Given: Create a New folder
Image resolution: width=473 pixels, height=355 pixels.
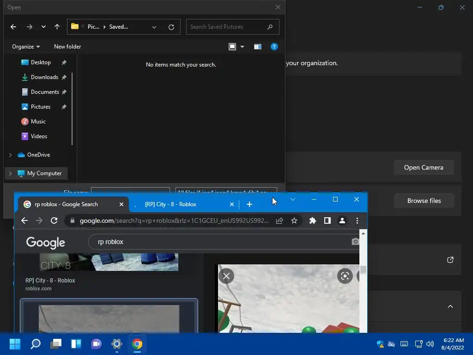Looking at the screenshot, I should point(67,47).
